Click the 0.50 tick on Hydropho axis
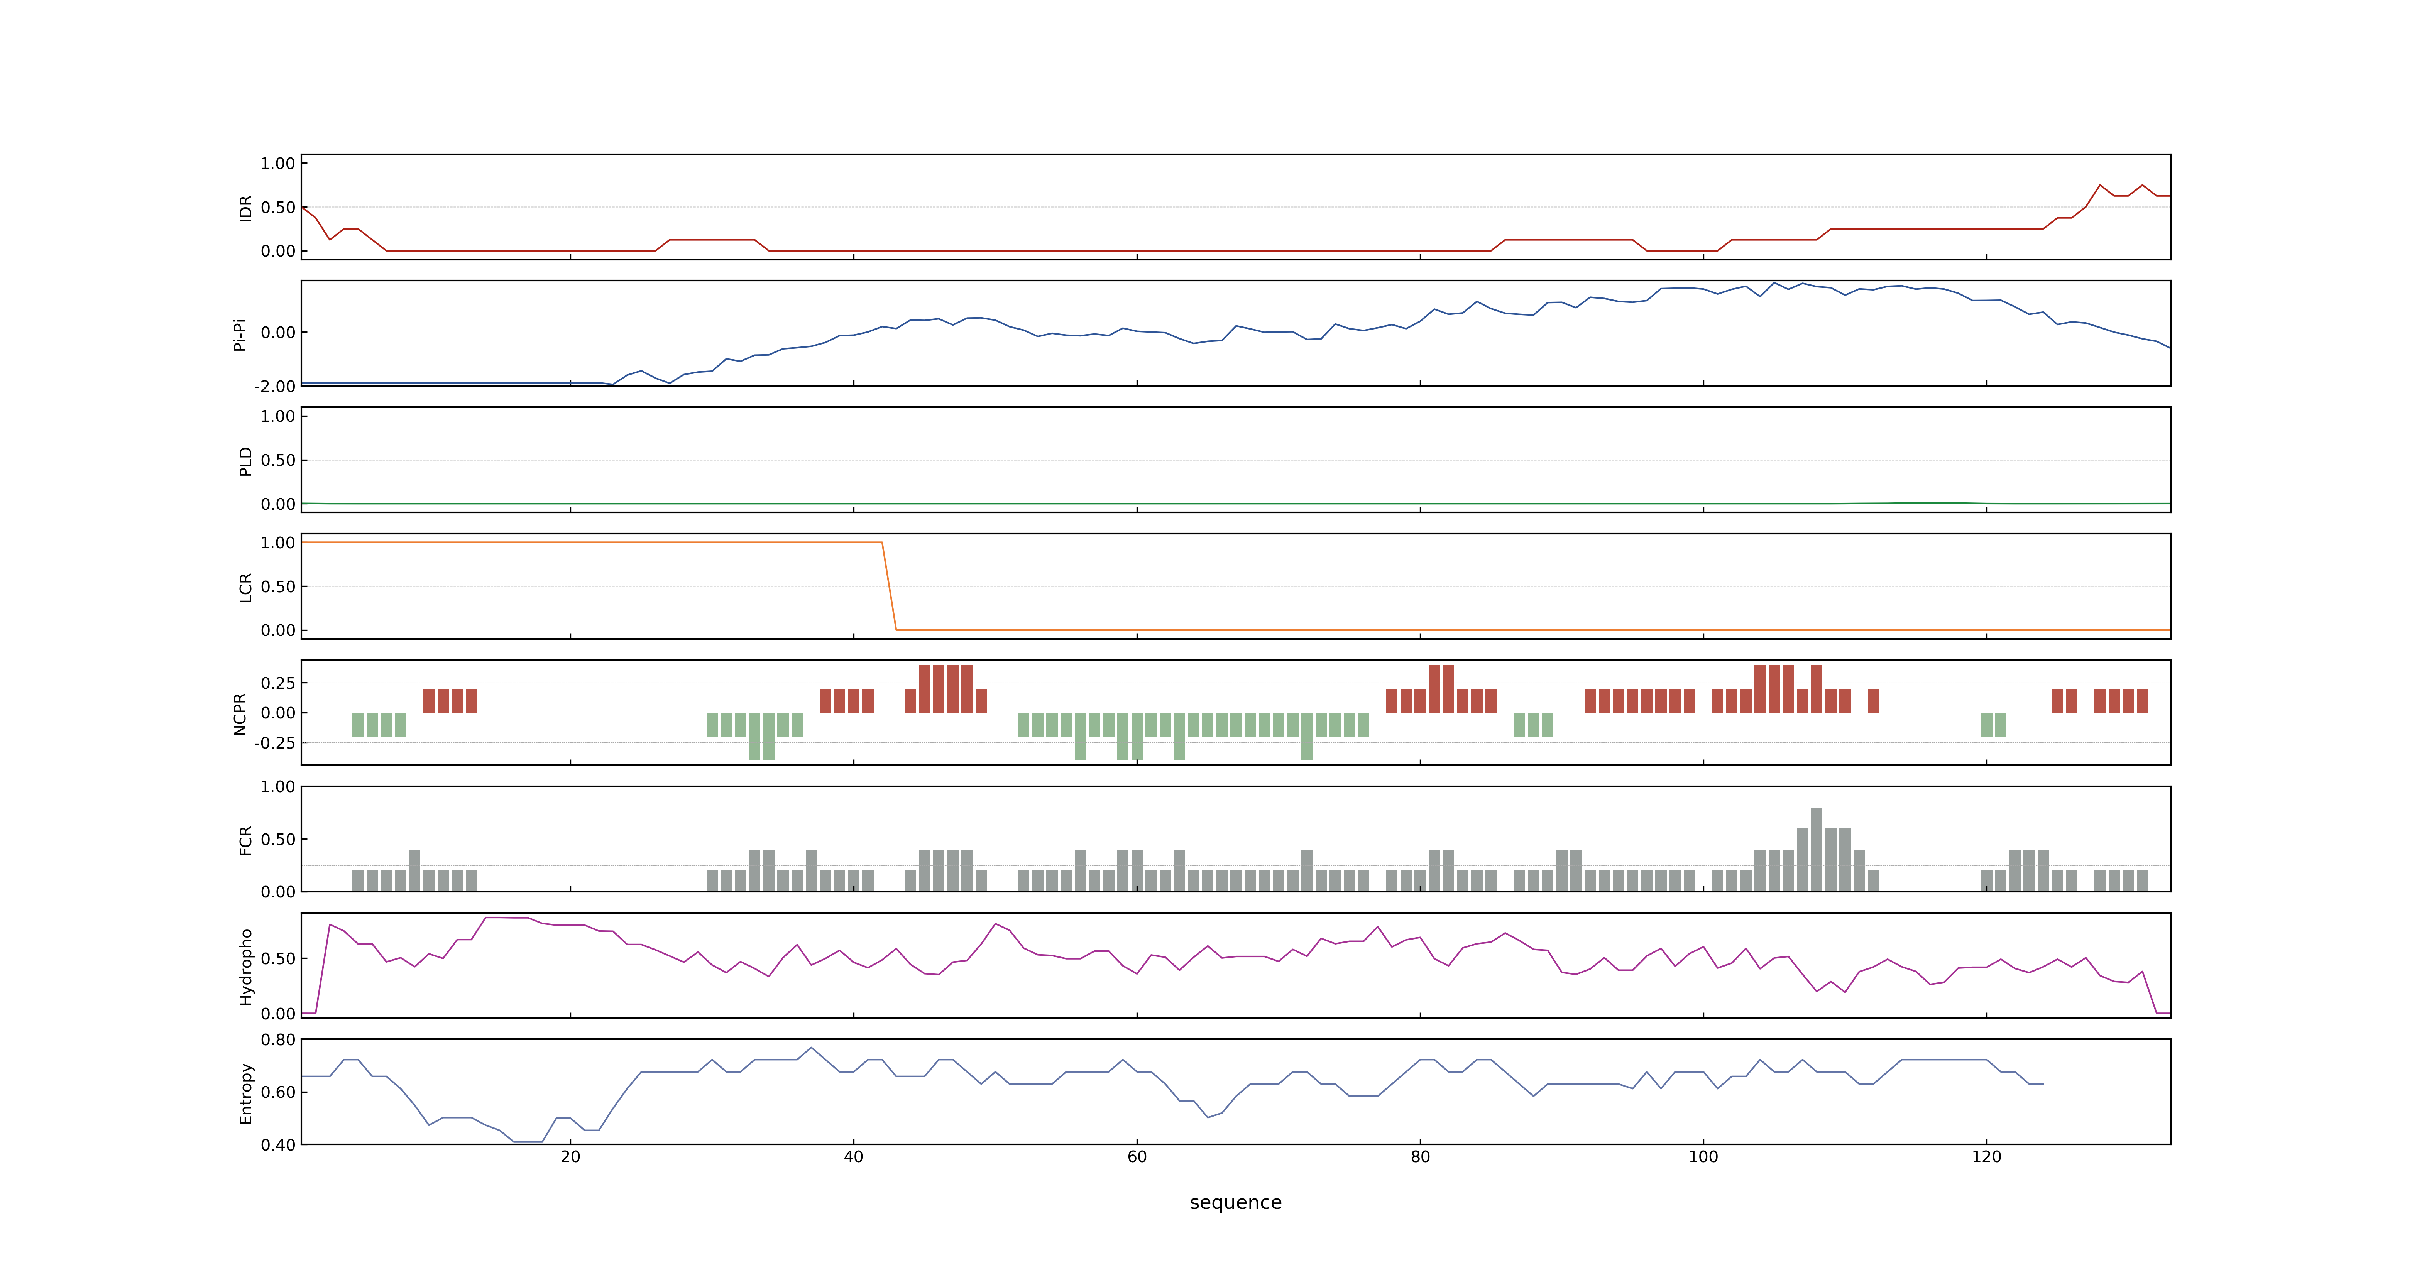 [x=278, y=958]
